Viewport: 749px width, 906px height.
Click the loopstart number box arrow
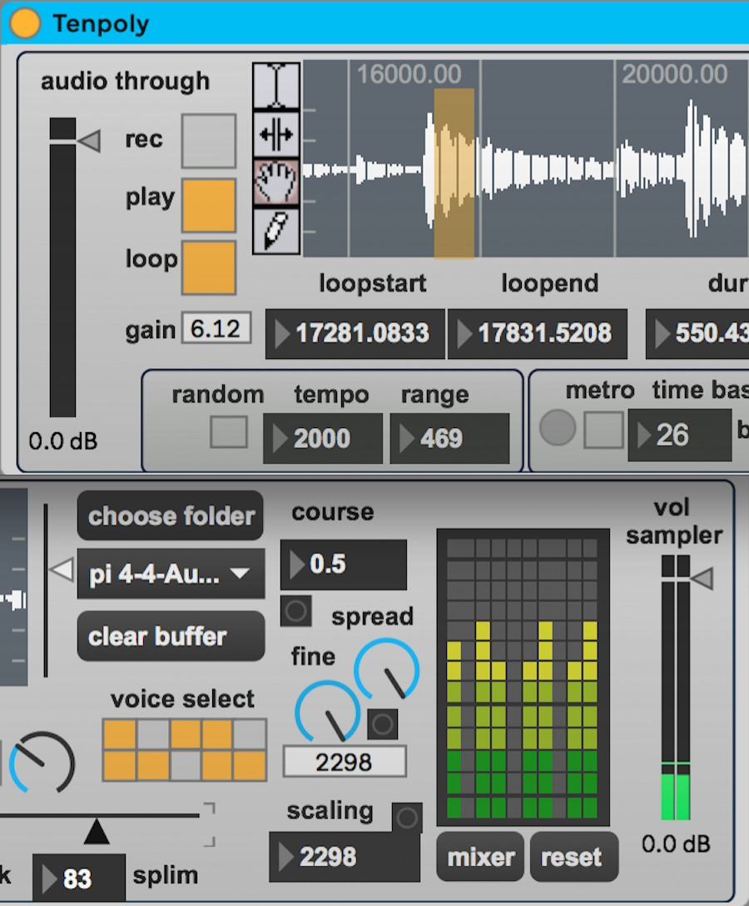[282, 335]
